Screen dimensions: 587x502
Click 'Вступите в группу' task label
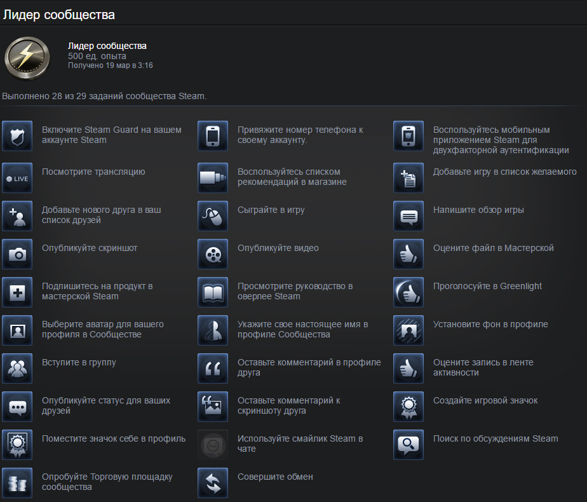tap(79, 362)
